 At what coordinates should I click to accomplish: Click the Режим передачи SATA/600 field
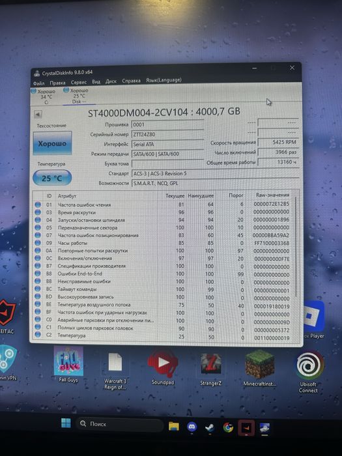pyautogui.click(x=167, y=154)
